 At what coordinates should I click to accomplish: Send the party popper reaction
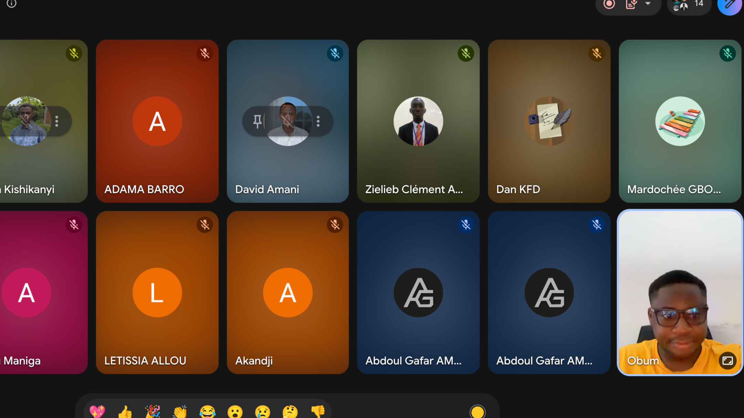pos(153,411)
